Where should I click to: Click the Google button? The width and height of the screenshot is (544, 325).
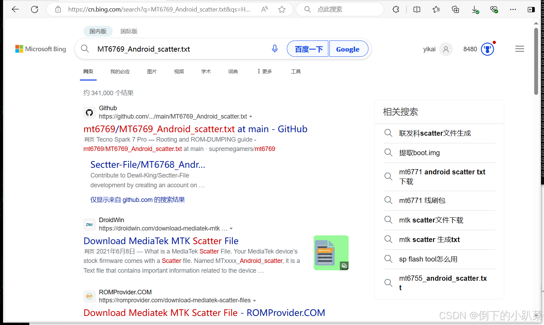pos(349,49)
